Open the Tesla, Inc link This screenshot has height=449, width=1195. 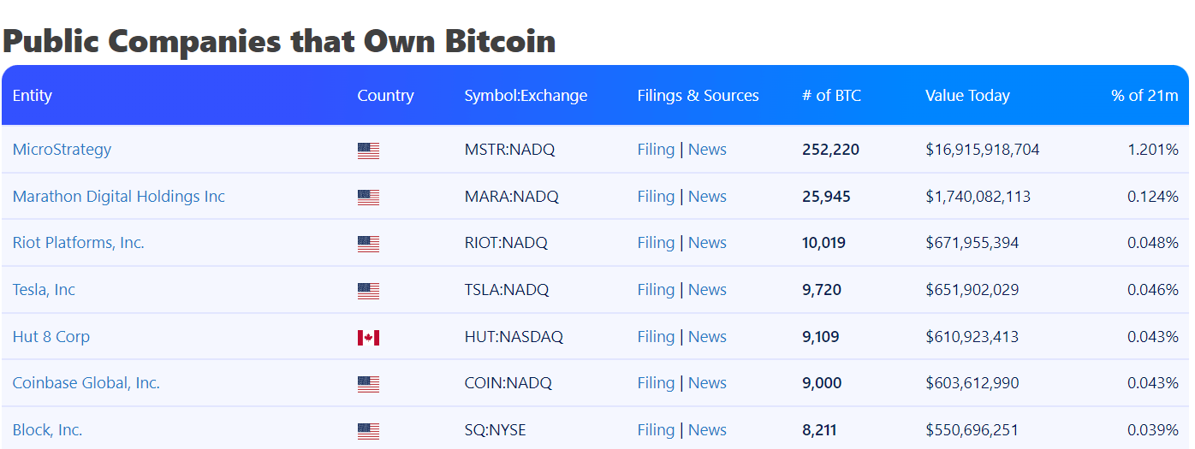pyautogui.click(x=44, y=290)
